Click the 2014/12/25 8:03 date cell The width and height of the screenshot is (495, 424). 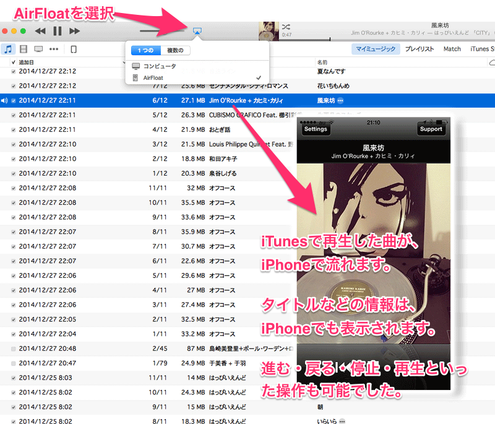coord(45,378)
